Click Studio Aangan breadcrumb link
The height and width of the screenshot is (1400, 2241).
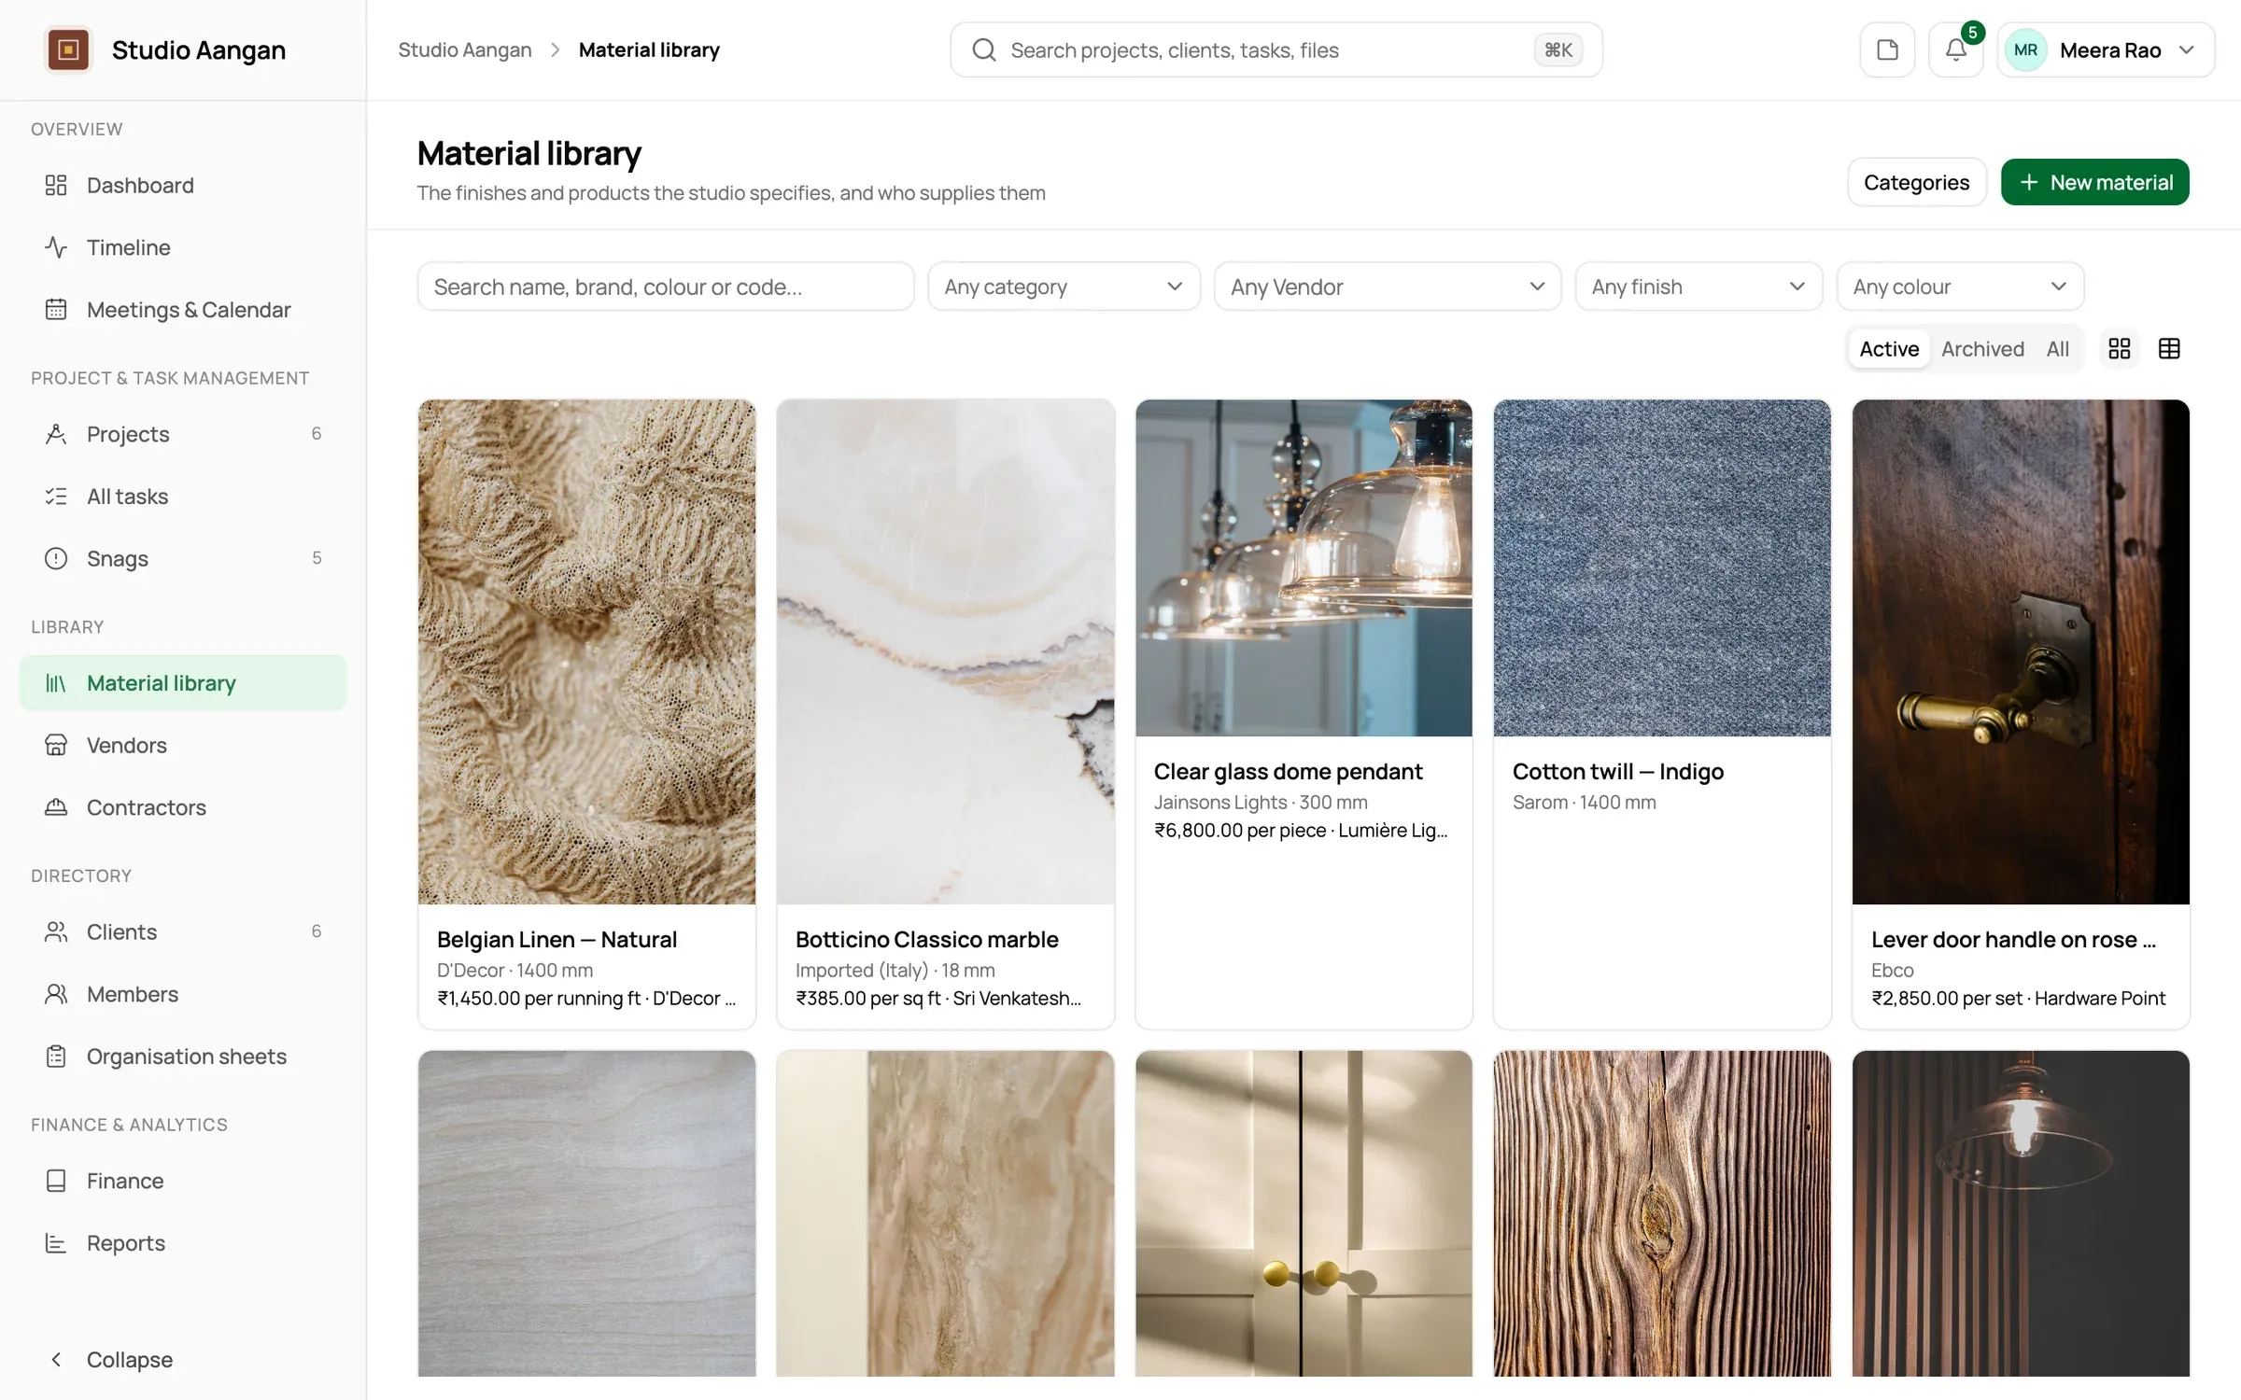click(x=464, y=49)
